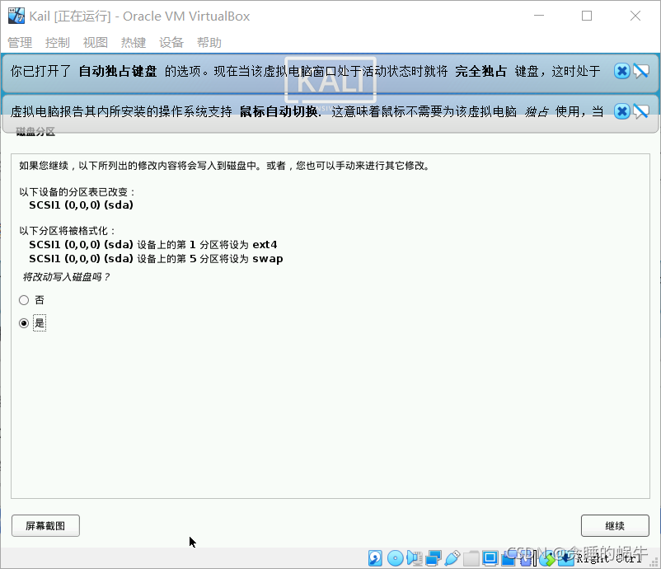Click the 屏幕截图 (Screenshot) button
The height and width of the screenshot is (569, 661).
tap(45, 525)
